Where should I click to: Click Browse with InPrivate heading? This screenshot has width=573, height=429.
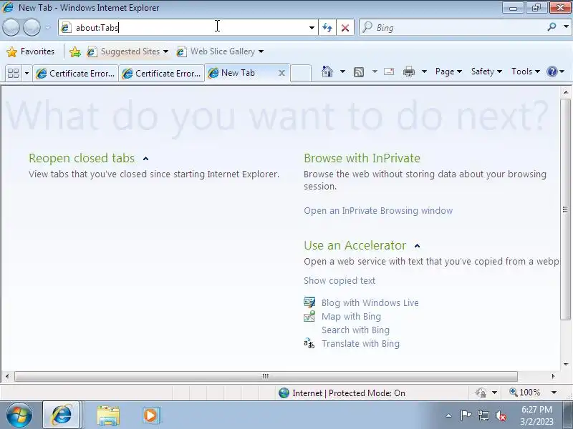(362, 158)
